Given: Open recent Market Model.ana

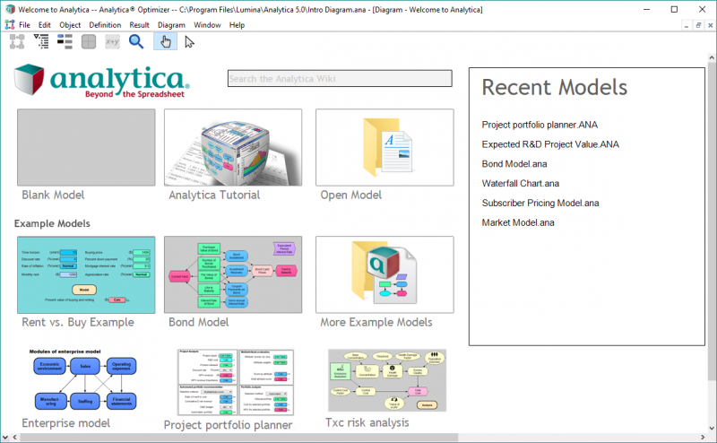Looking at the screenshot, I should 518,223.
